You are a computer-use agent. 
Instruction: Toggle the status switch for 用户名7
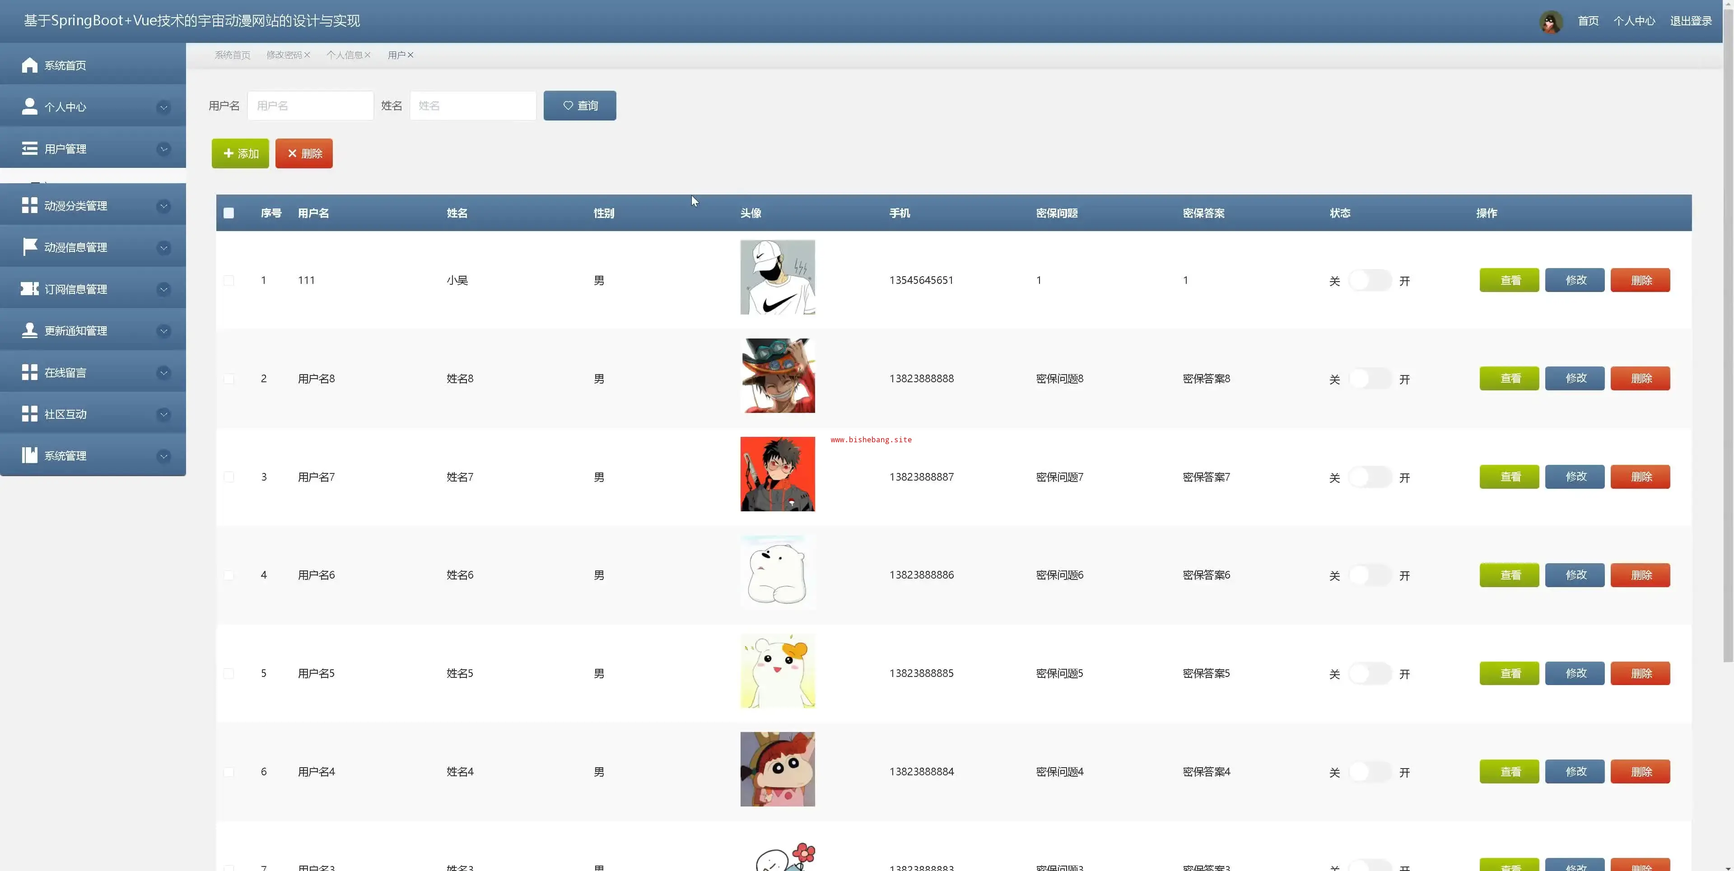tap(1369, 477)
